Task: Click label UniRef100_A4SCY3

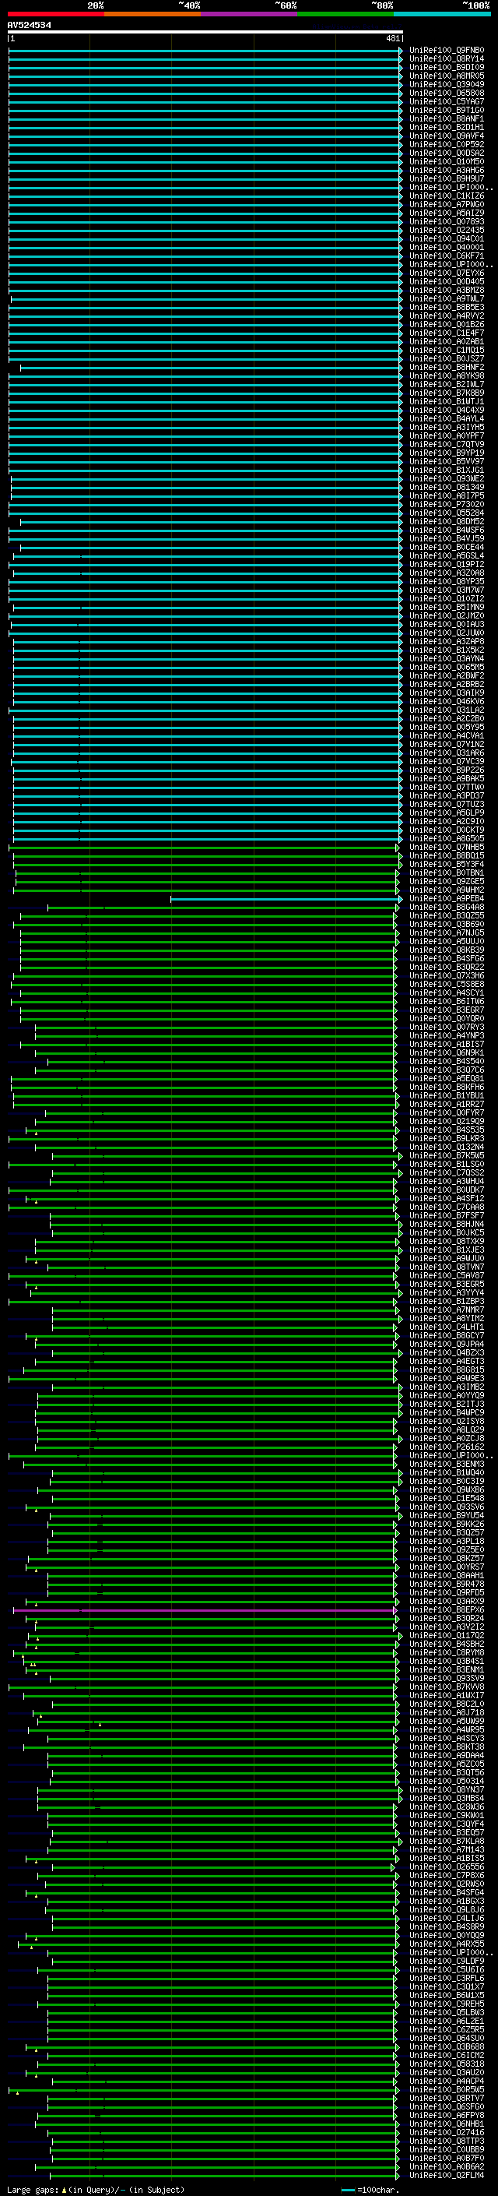Action: point(447,1739)
